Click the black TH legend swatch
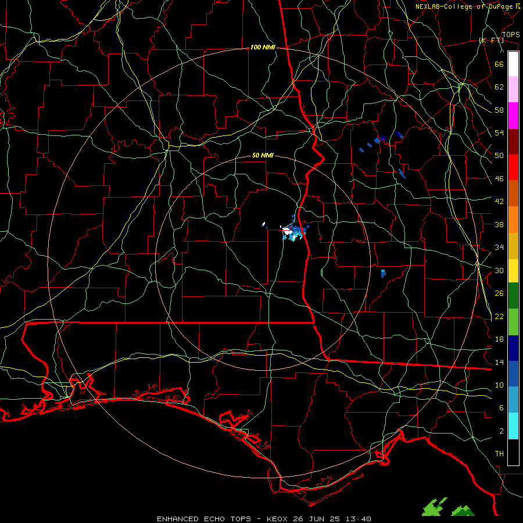 513,452
